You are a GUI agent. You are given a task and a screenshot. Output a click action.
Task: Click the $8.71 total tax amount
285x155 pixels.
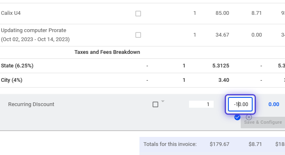click(x=255, y=144)
